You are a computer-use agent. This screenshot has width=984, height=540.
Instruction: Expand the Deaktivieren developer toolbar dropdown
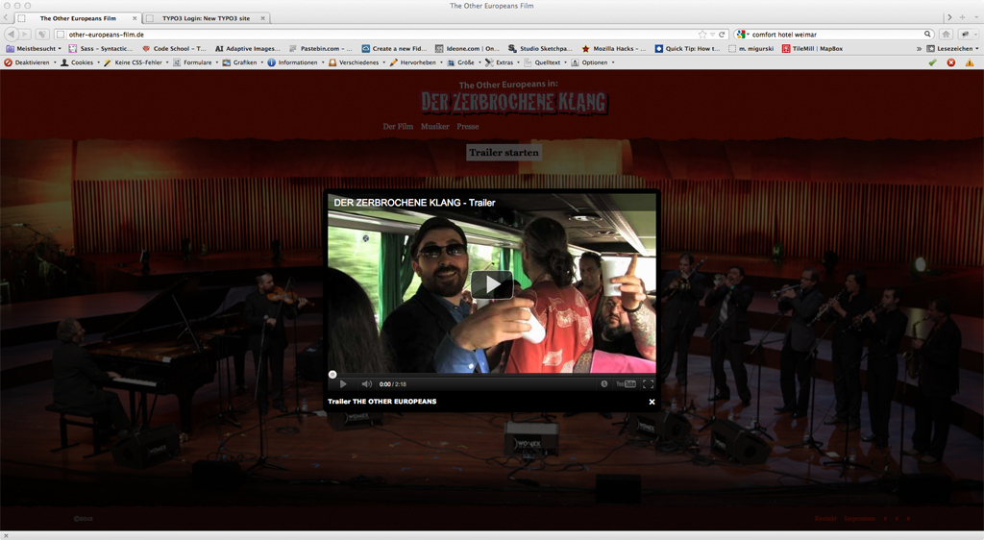click(x=32, y=62)
